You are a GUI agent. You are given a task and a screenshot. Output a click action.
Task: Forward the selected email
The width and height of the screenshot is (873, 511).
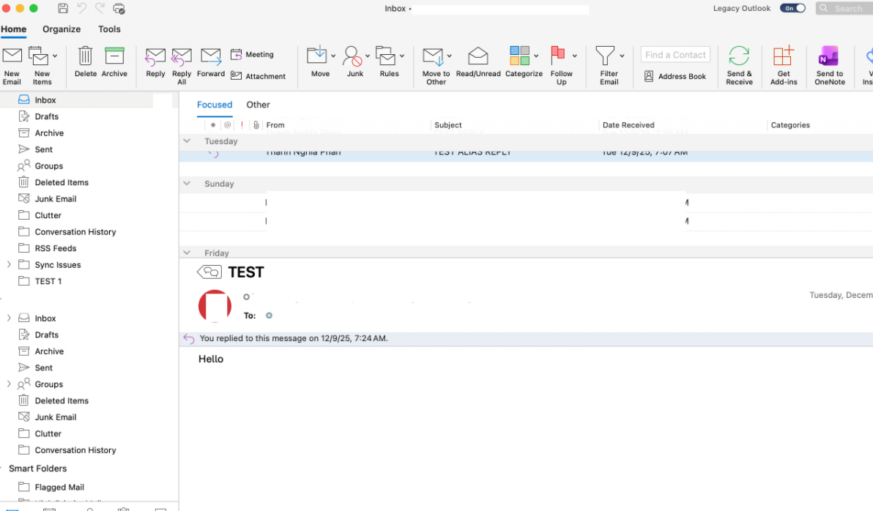tap(210, 62)
